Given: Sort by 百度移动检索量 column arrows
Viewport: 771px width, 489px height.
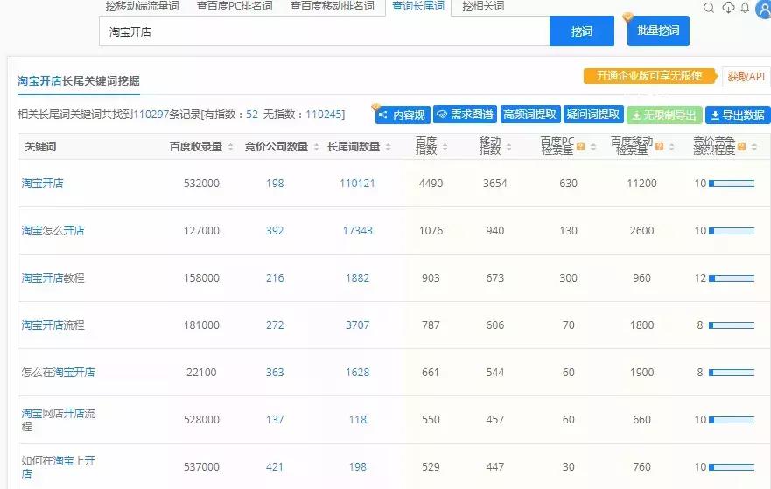Looking at the screenshot, I should pyautogui.click(x=672, y=146).
